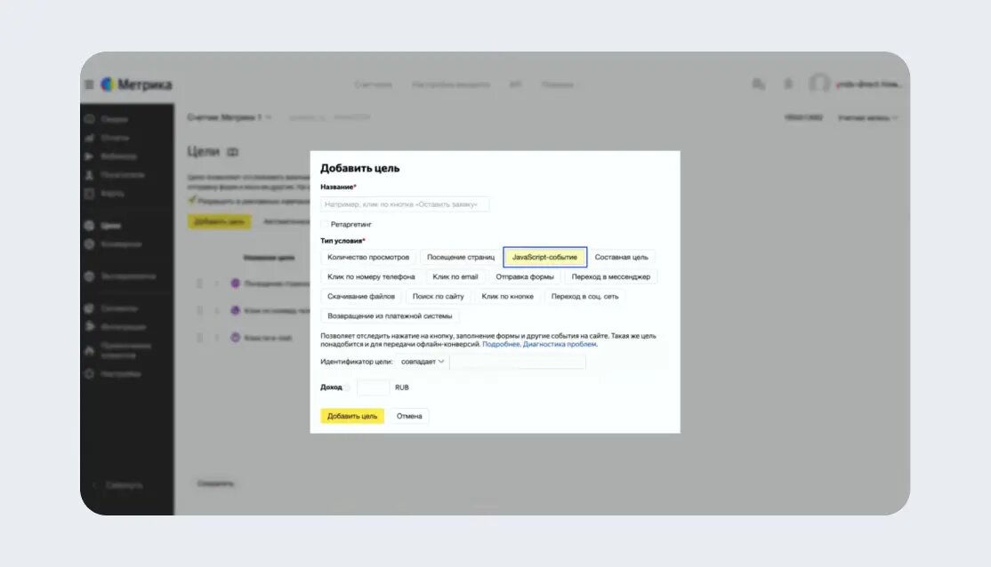Open the user avatar in the header
991x567 pixels.
point(819,84)
